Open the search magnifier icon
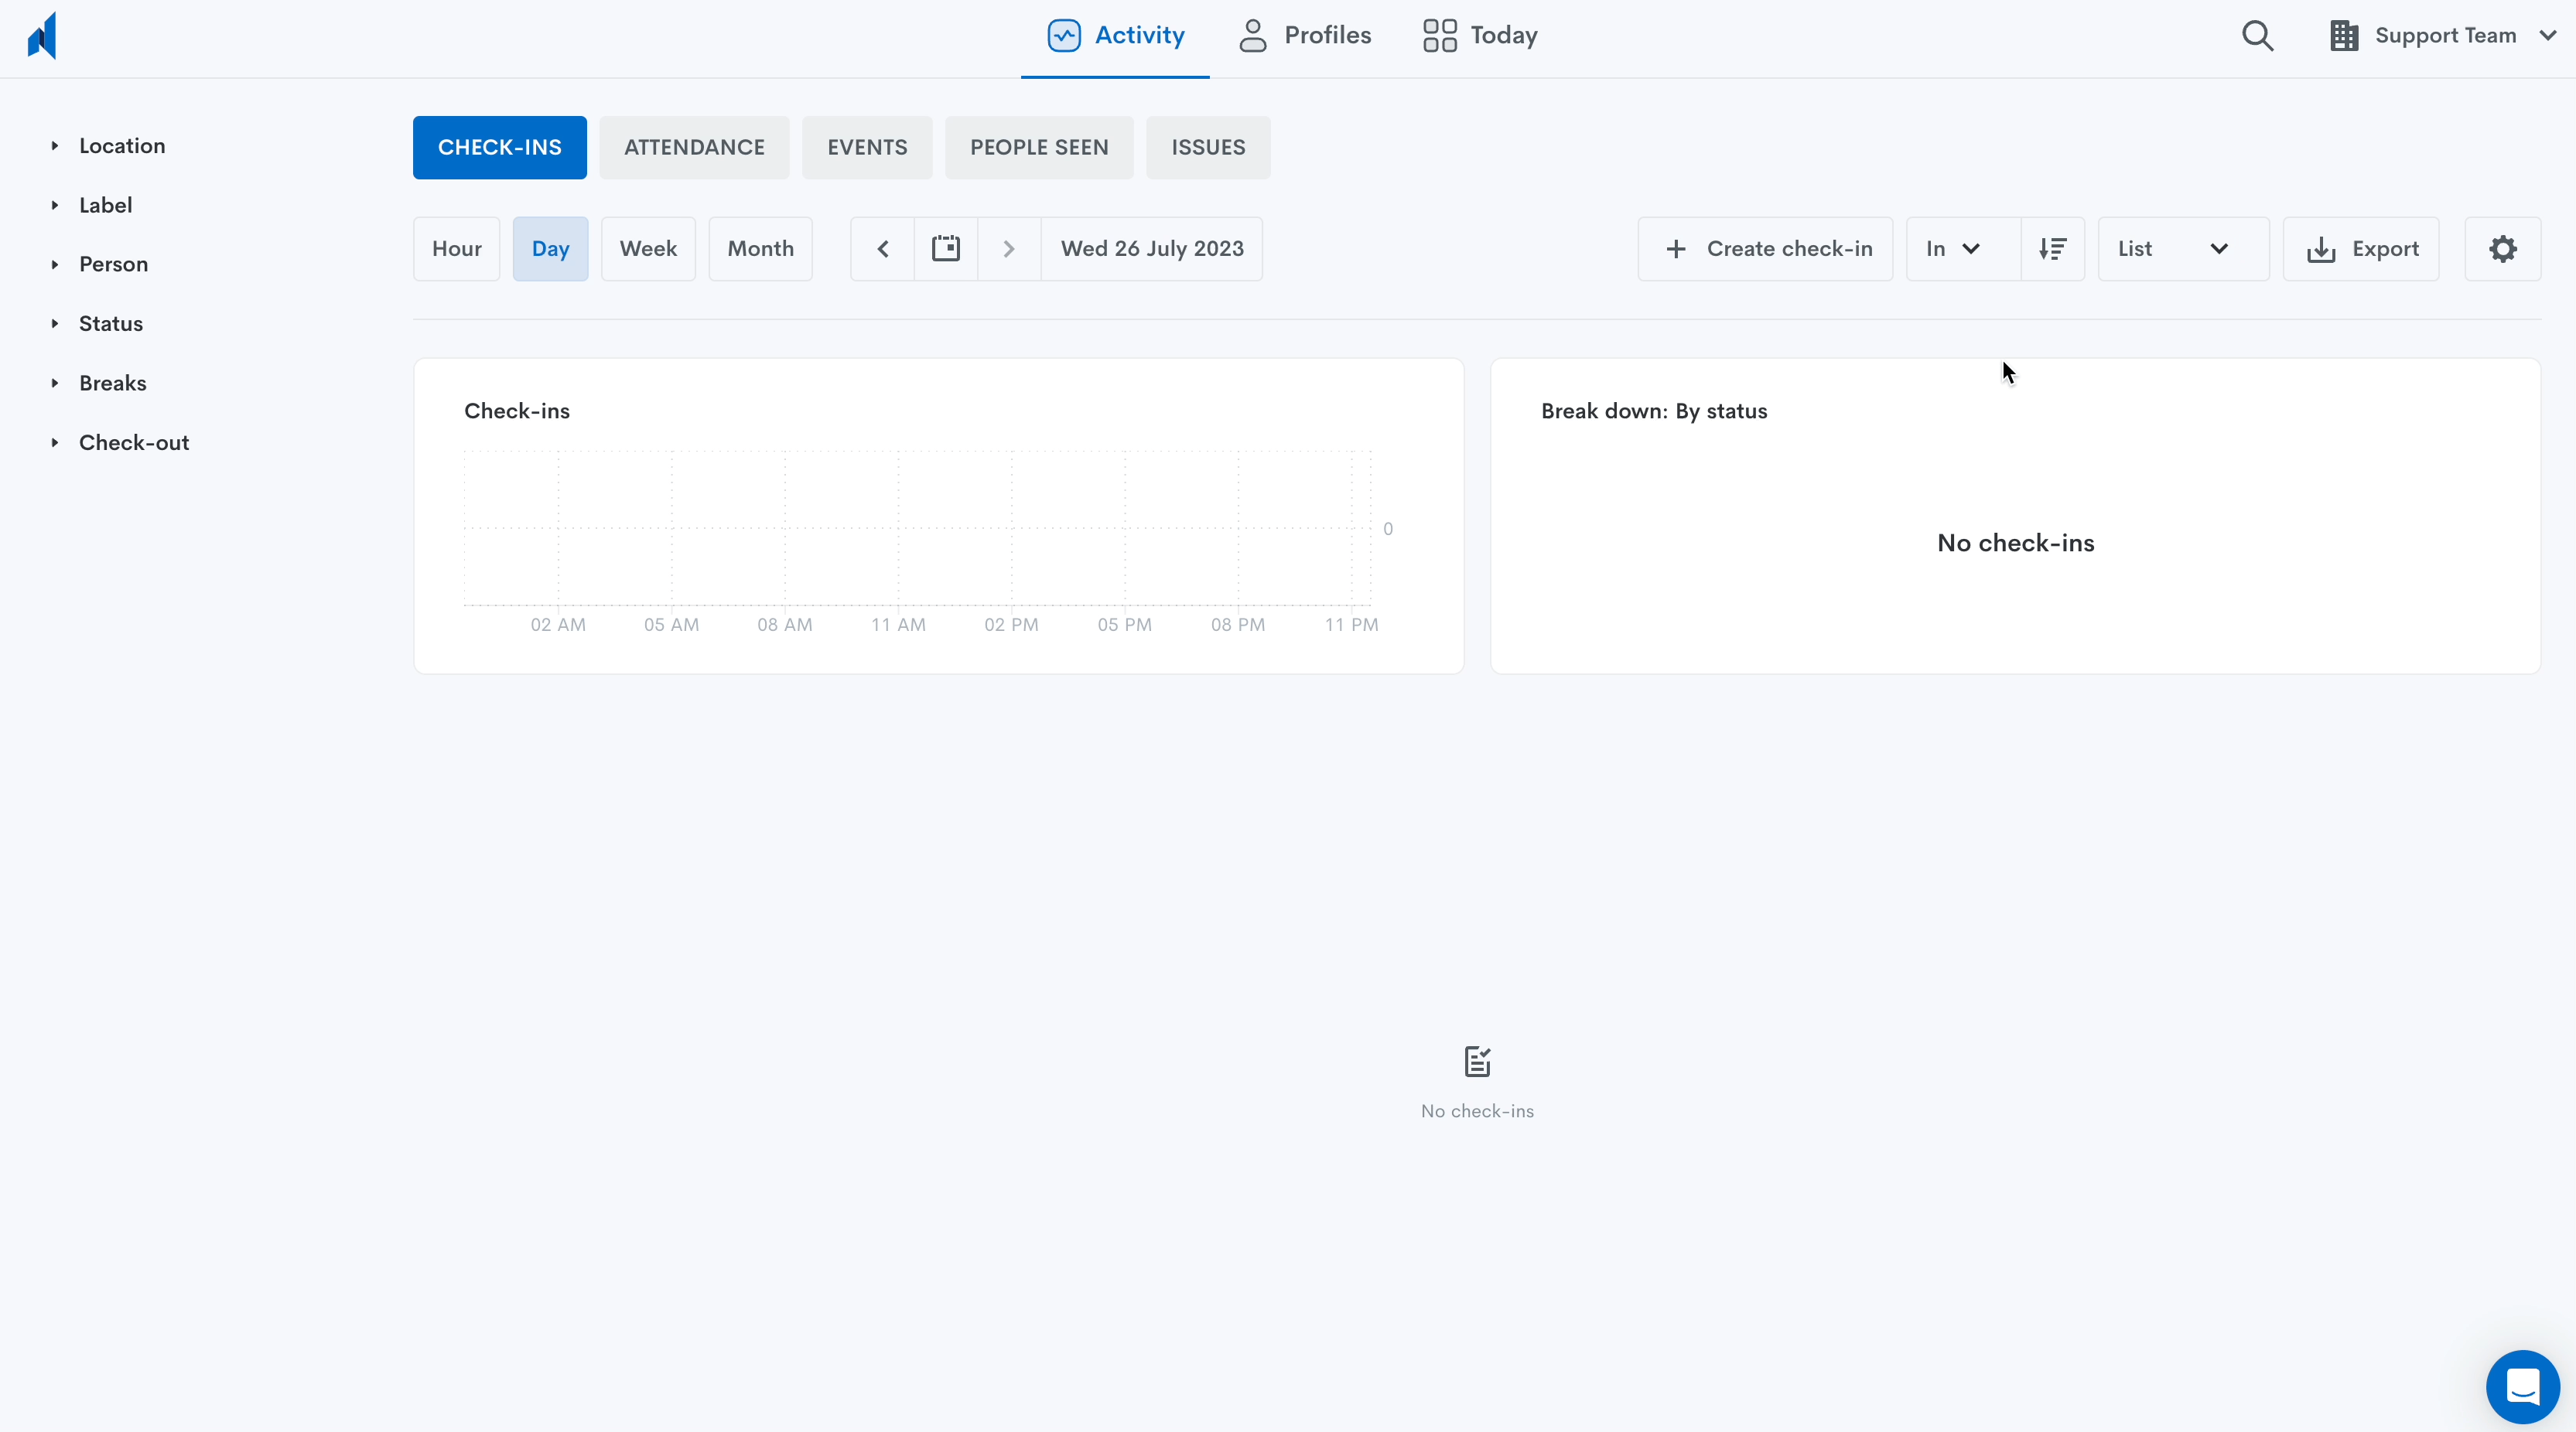This screenshot has width=2576, height=1432. (x=2257, y=36)
